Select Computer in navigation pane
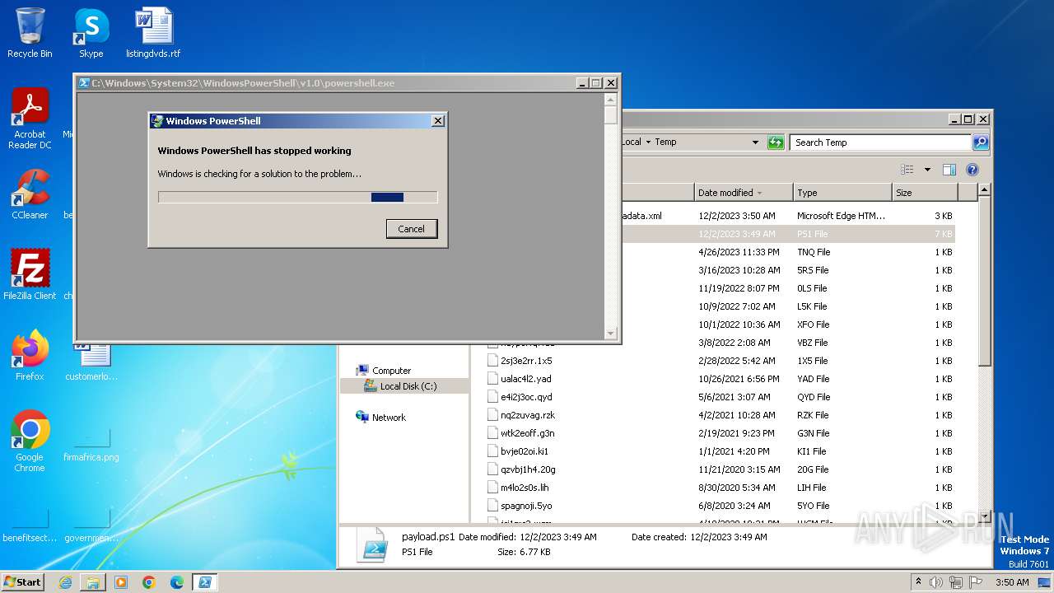 (x=391, y=371)
